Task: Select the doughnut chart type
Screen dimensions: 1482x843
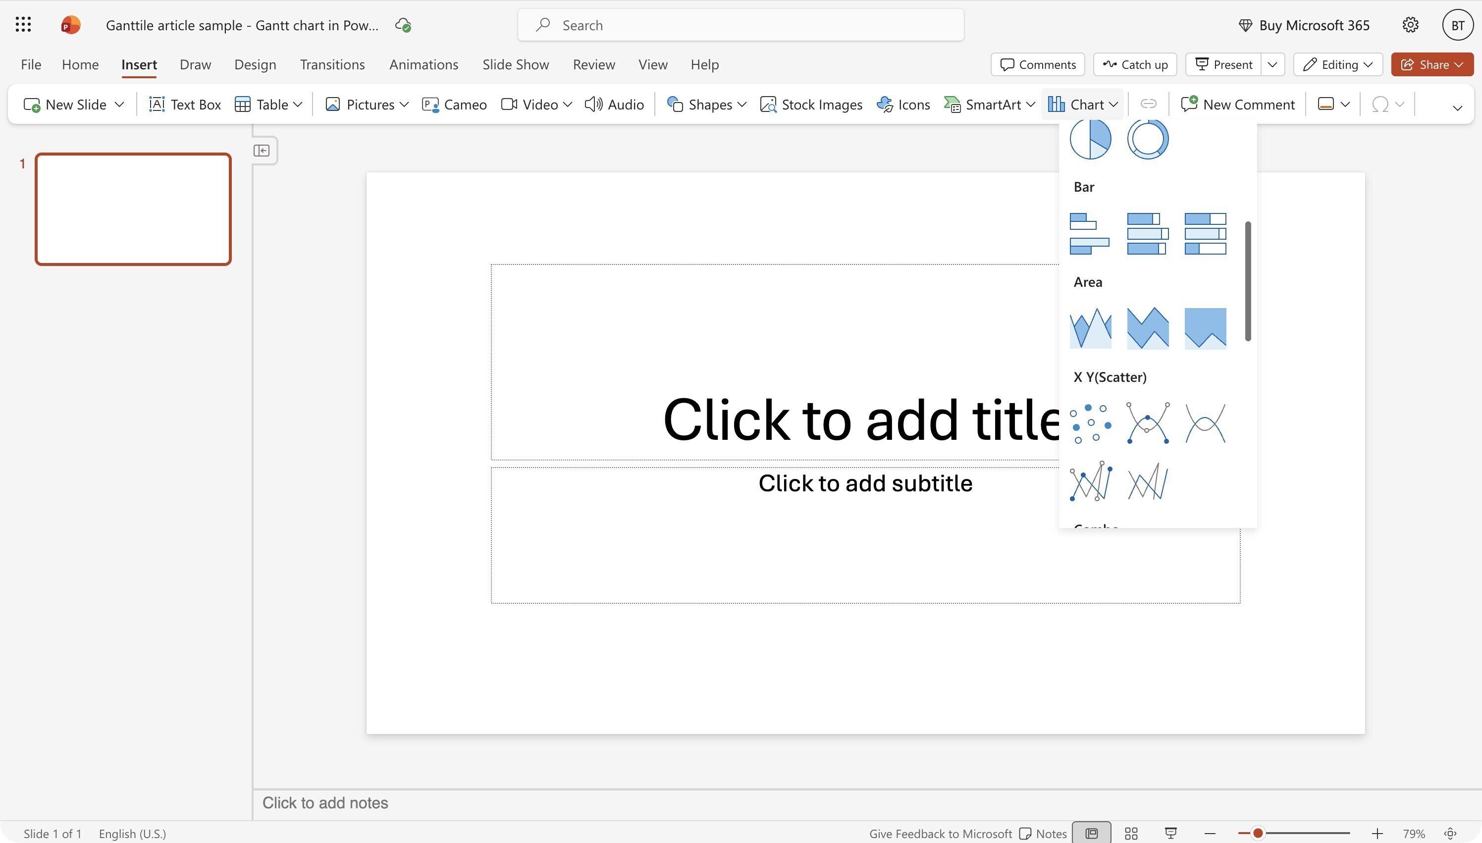Action: click(x=1147, y=139)
